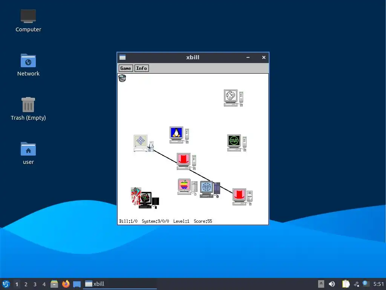
Task: Click the Linux penguin computer
Action: tap(179, 135)
